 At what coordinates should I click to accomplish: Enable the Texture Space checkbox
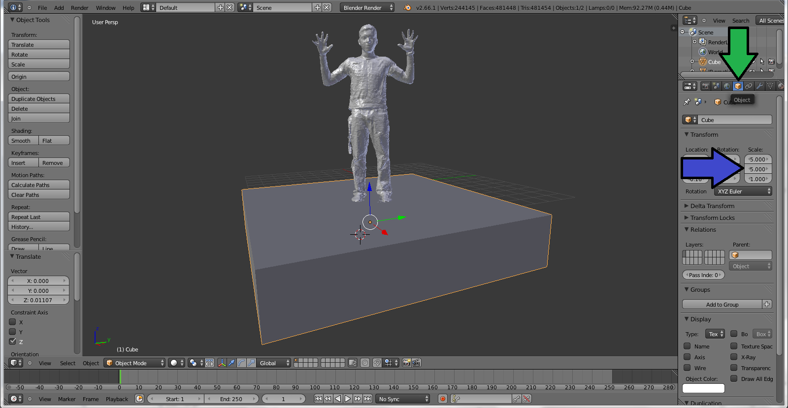tap(734, 346)
